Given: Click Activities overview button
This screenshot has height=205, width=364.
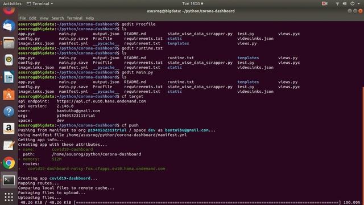Looking at the screenshot, I should point(12,3).
